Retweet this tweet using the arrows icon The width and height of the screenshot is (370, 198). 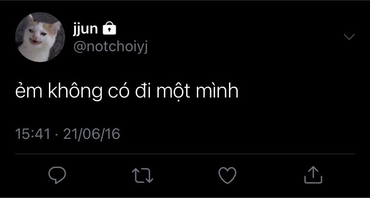coord(143,173)
